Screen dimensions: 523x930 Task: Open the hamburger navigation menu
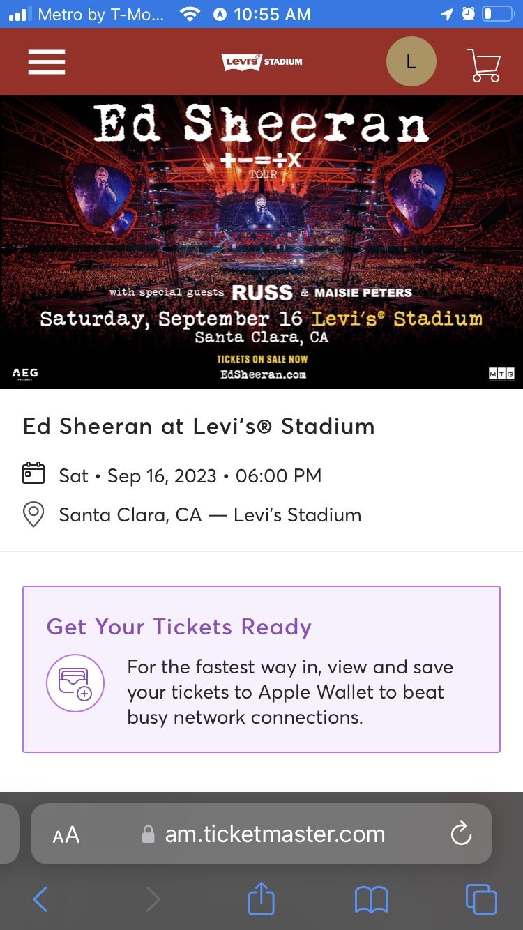tap(46, 61)
